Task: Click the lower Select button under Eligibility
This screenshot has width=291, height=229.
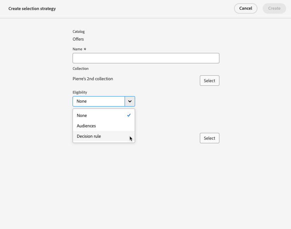Action: [x=210, y=138]
